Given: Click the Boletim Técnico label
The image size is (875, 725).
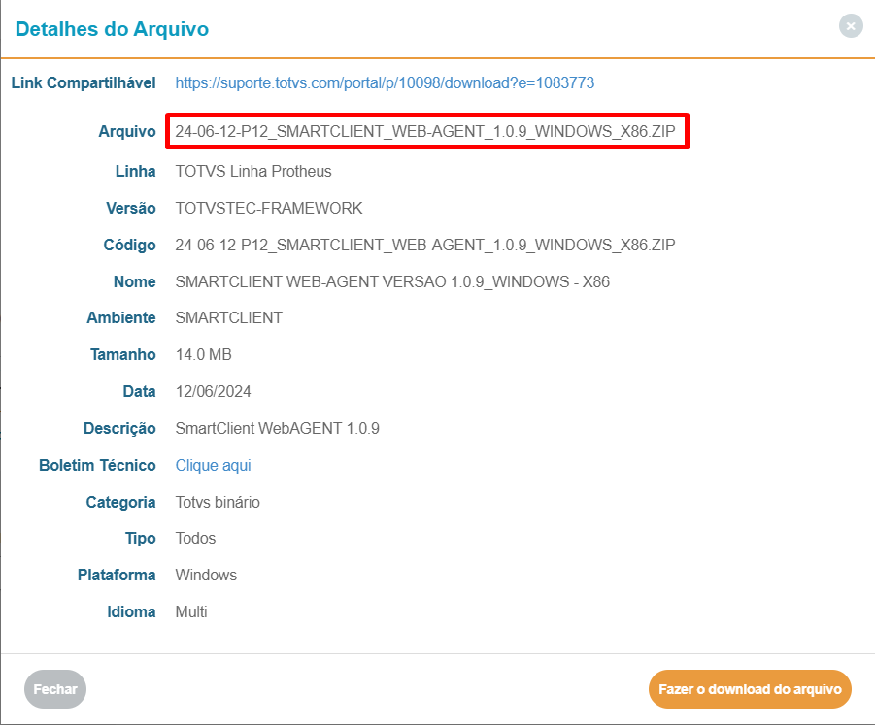Looking at the screenshot, I should tap(97, 466).
